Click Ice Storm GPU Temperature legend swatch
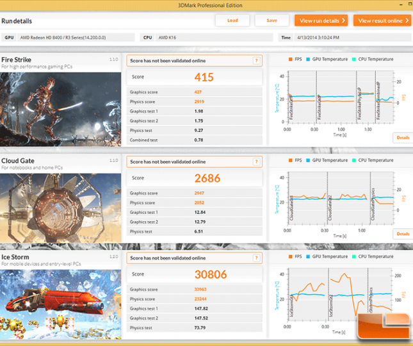The width and height of the screenshot is (413, 346). point(307,256)
